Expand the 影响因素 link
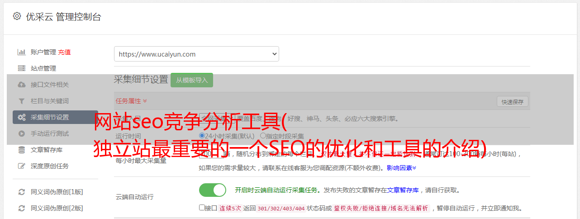This screenshot has width=580, height=219. (401, 168)
